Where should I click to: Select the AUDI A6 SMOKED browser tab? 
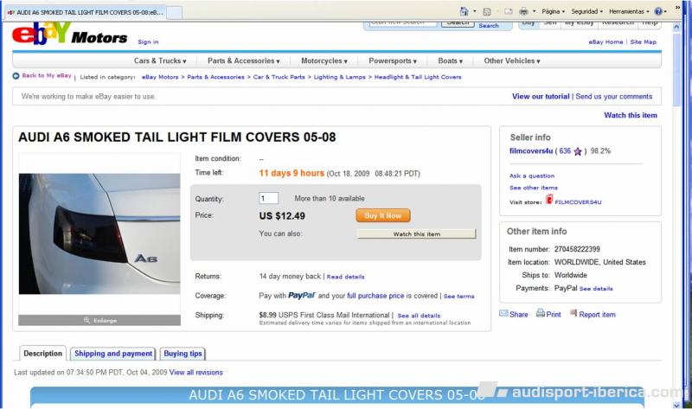[86, 12]
